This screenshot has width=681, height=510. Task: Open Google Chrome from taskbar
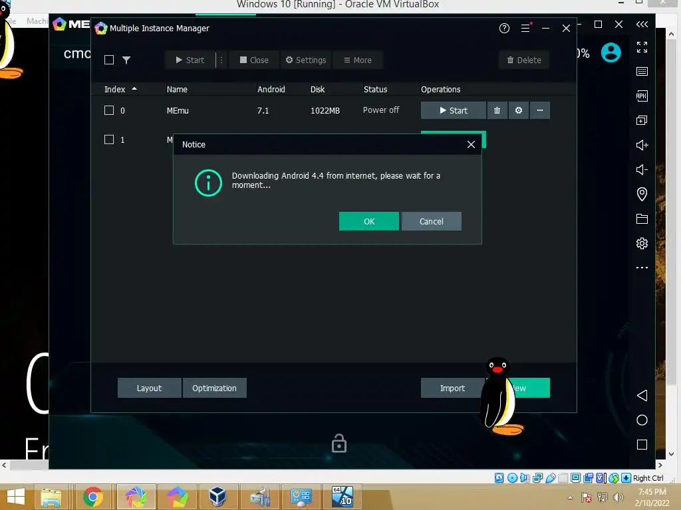[x=93, y=497]
